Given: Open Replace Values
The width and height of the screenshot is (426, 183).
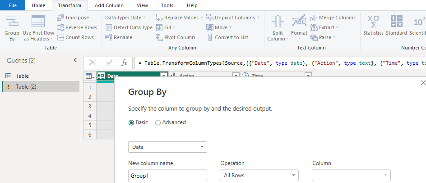Looking at the screenshot, I should point(179,18).
